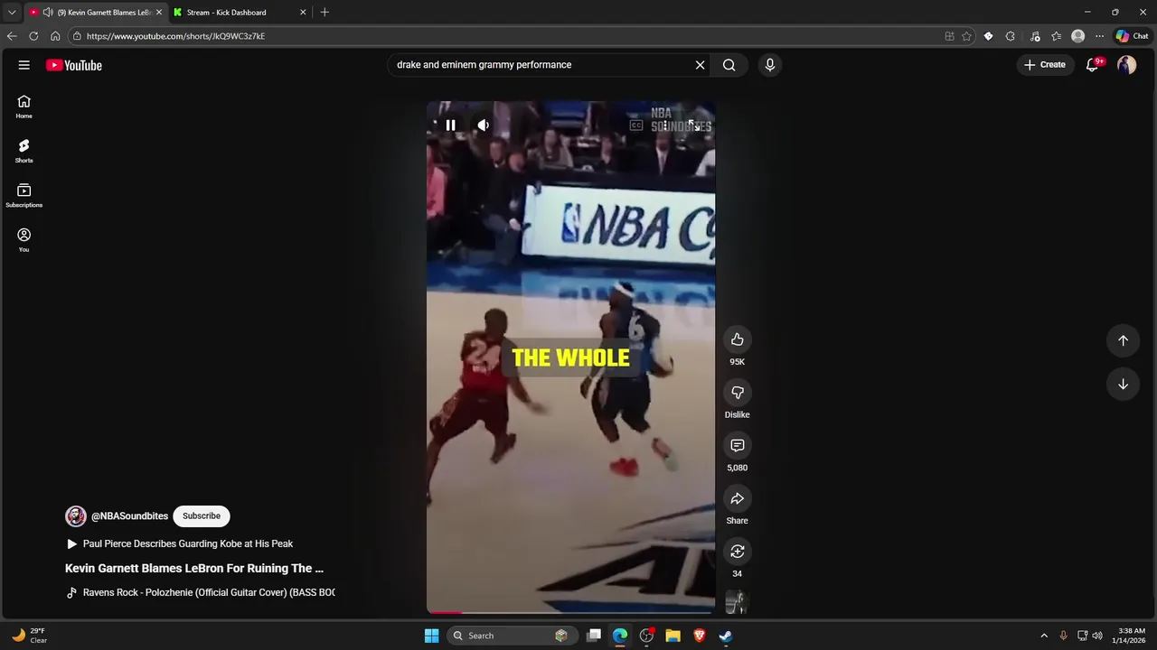Open the You page in sidebar
Screen dimensions: 1157x650
[x=24, y=240]
